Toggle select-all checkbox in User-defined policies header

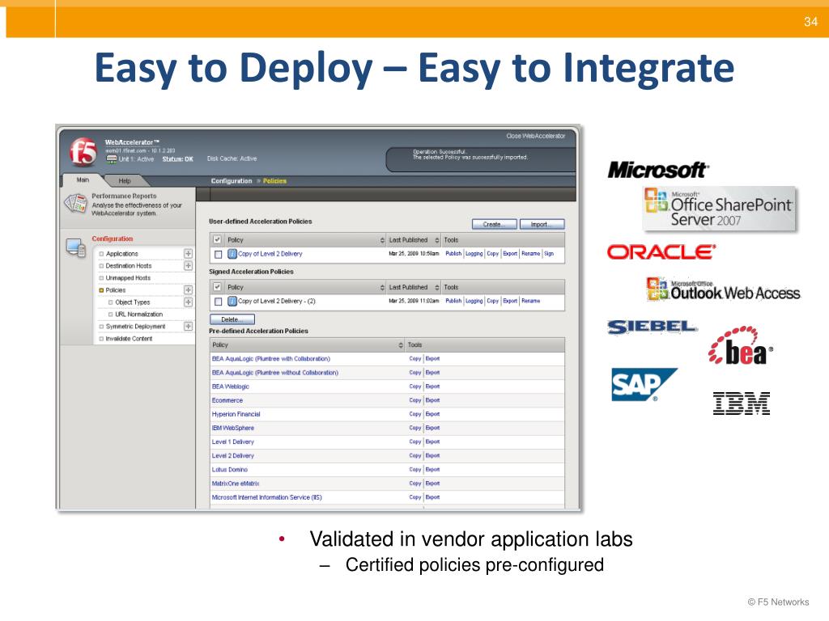[x=217, y=239]
